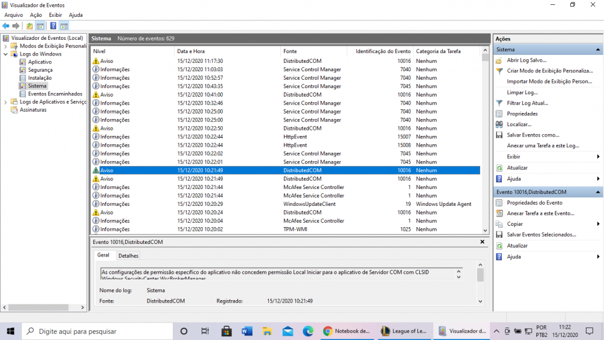Click Propriedades do Evento action

click(534, 203)
